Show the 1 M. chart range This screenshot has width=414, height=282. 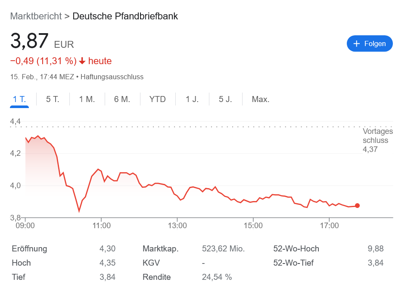(87, 99)
